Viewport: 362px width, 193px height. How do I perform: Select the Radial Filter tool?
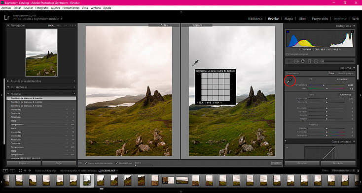(x=316, y=61)
